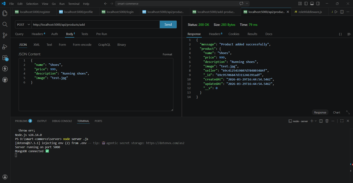
Task: Maximize the terminal panel size
Action: [x=342, y=121]
